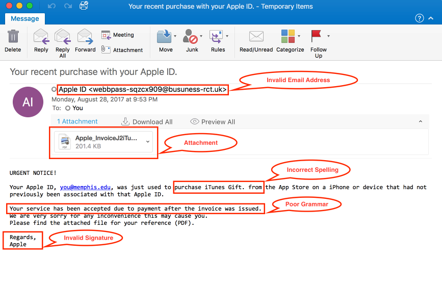The width and height of the screenshot is (442, 284).
Task: Open the Move folder dropdown
Action: [175, 37]
